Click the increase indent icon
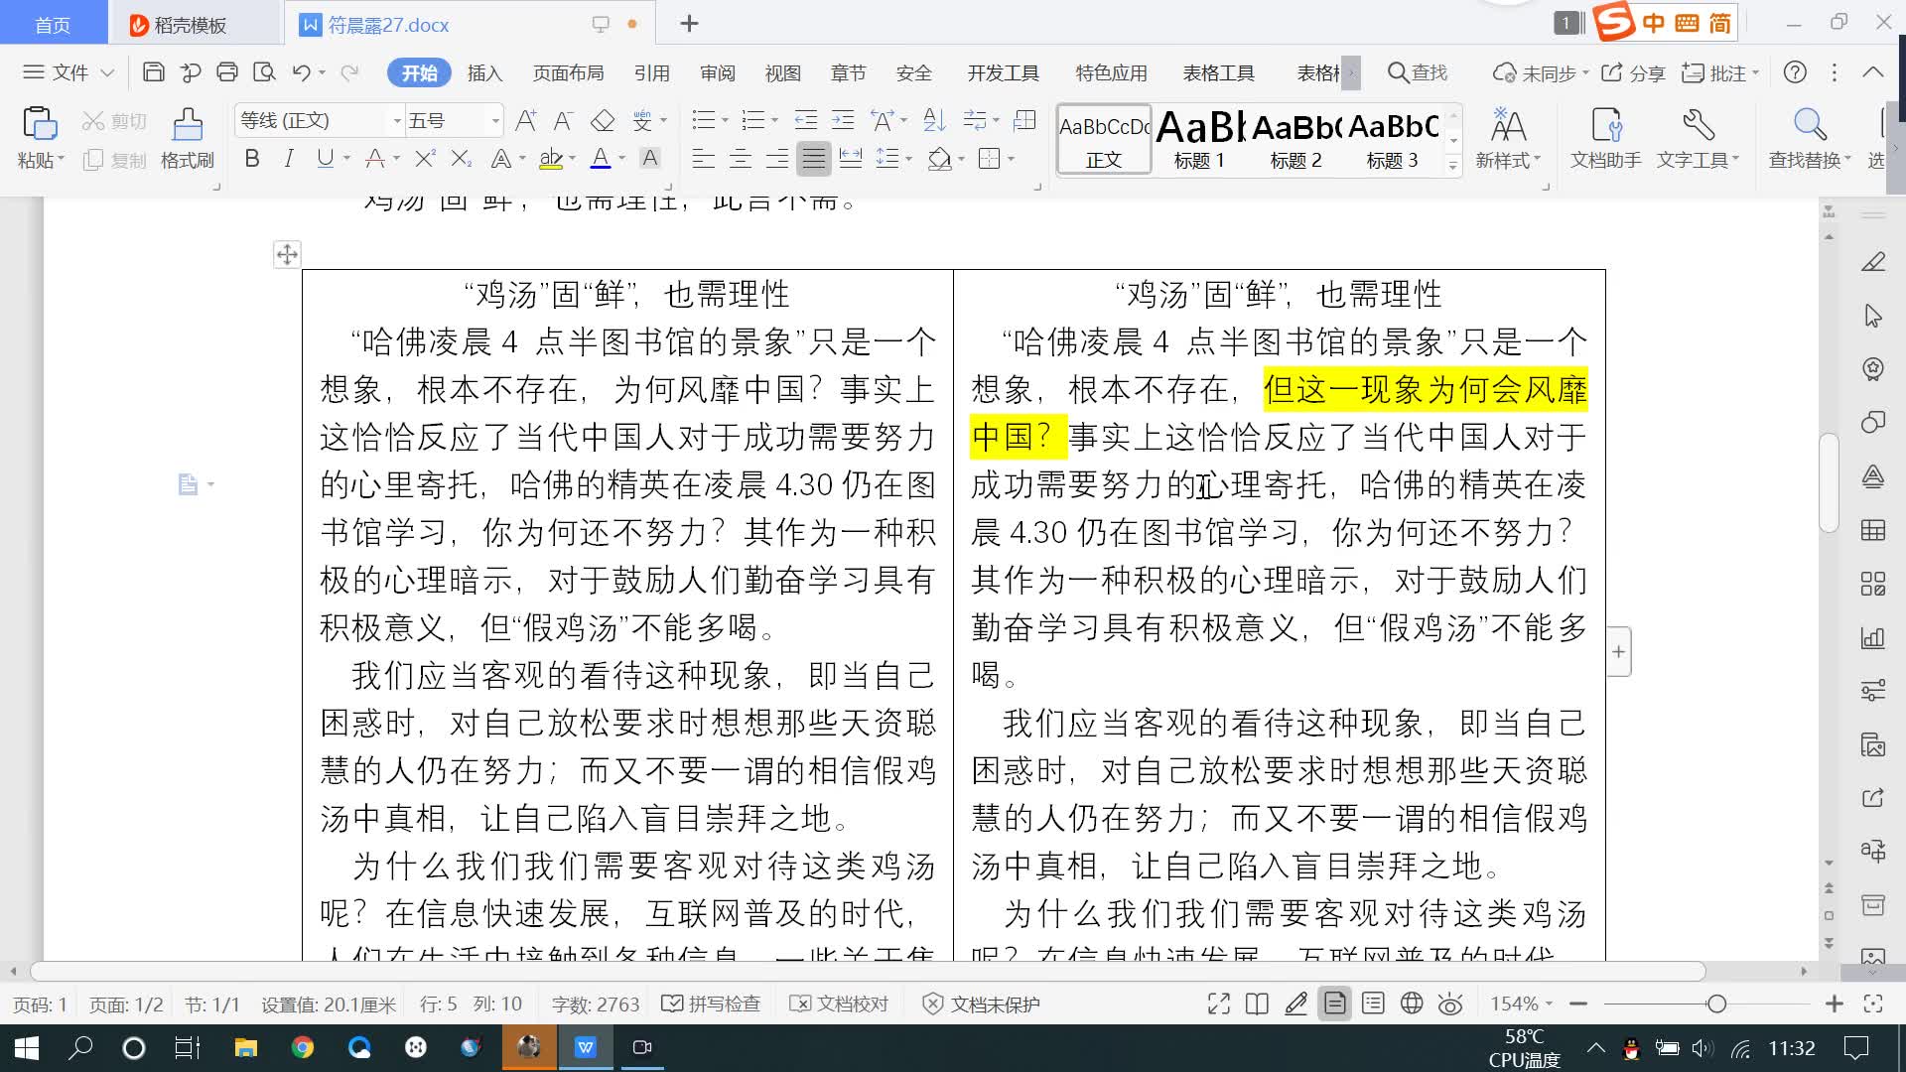Viewport: 1906px width, 1072px height. point(843,121)
